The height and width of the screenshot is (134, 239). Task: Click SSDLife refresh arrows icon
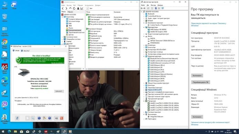pyautogui.click(x=17, y=118)
